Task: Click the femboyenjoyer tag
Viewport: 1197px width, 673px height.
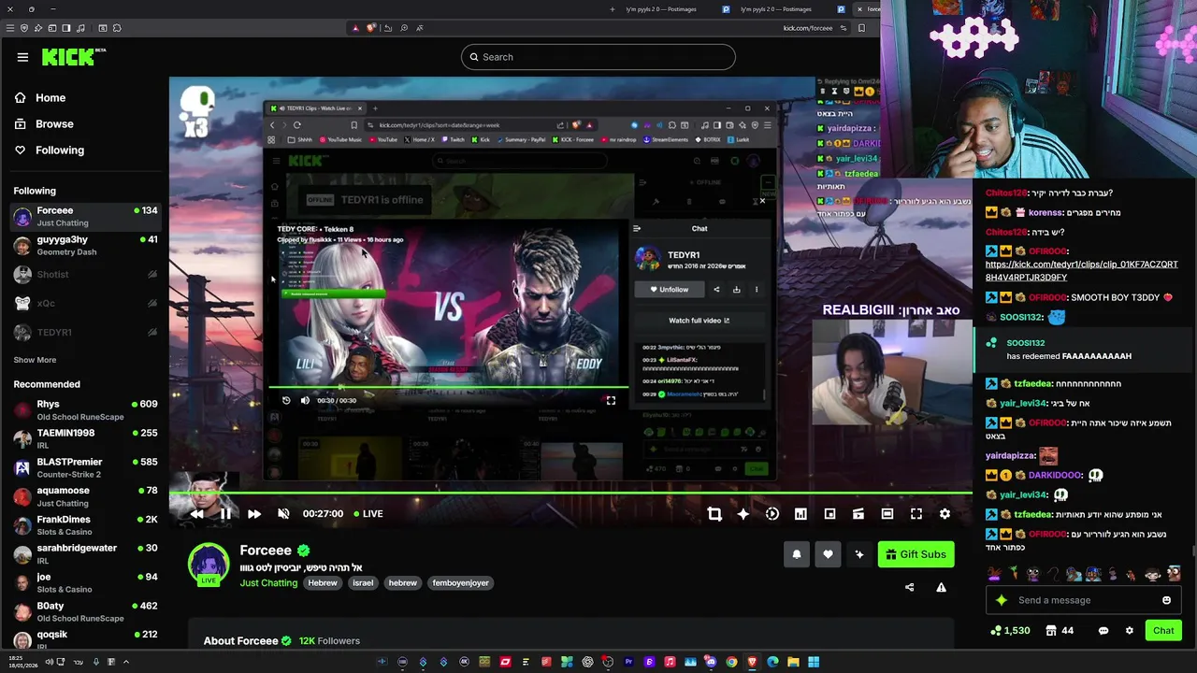Action: (x=460, y=583)
